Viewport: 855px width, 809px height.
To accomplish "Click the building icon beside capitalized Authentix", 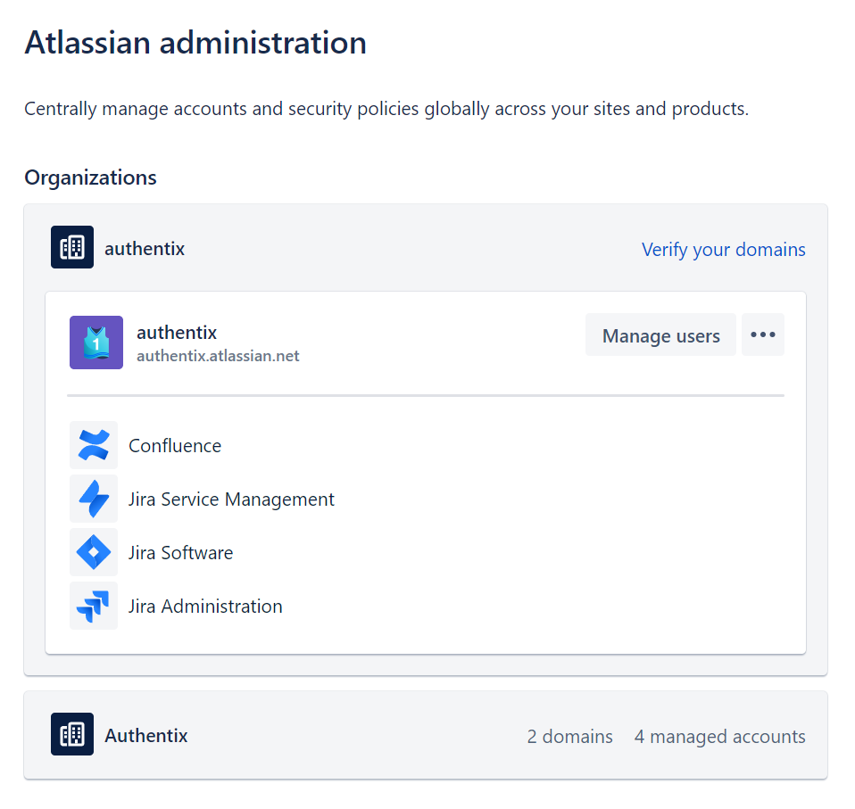I will (x=72, y=734).
